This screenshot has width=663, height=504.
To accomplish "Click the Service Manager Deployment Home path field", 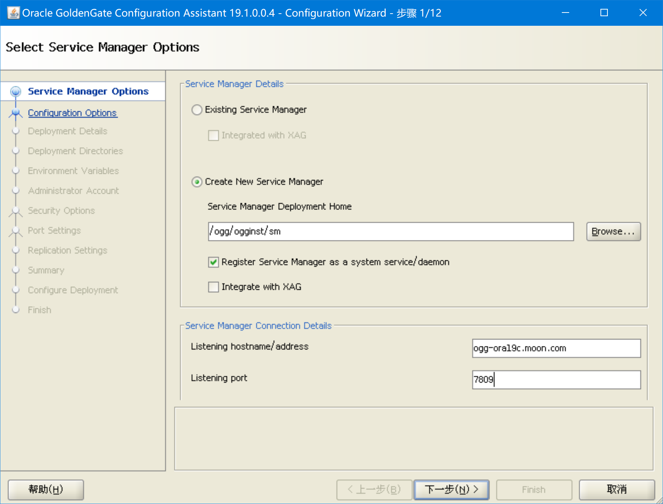I will click(x=391, y=232).
